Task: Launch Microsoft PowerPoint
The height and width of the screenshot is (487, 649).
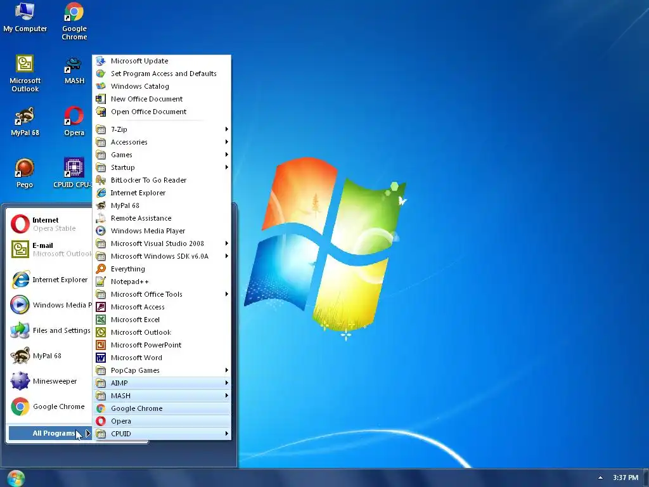Action: (x=162, y=345)
